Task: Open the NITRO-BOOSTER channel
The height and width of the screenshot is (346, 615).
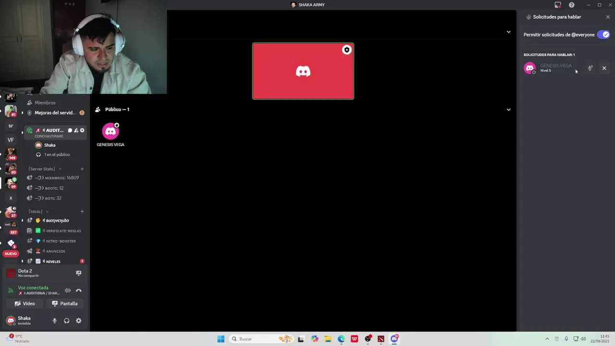Action: pos(55,241)
